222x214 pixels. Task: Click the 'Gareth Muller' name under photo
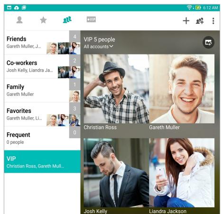click(164, 127)
